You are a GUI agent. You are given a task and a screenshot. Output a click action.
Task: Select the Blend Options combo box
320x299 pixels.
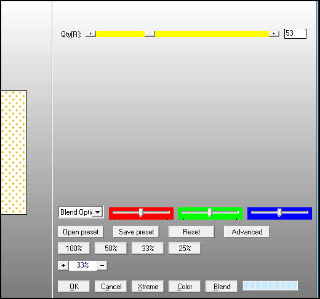pyautogui.click(x=81, y=212)
